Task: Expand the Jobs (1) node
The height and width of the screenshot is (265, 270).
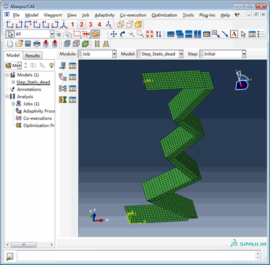Action: (13, 104)
